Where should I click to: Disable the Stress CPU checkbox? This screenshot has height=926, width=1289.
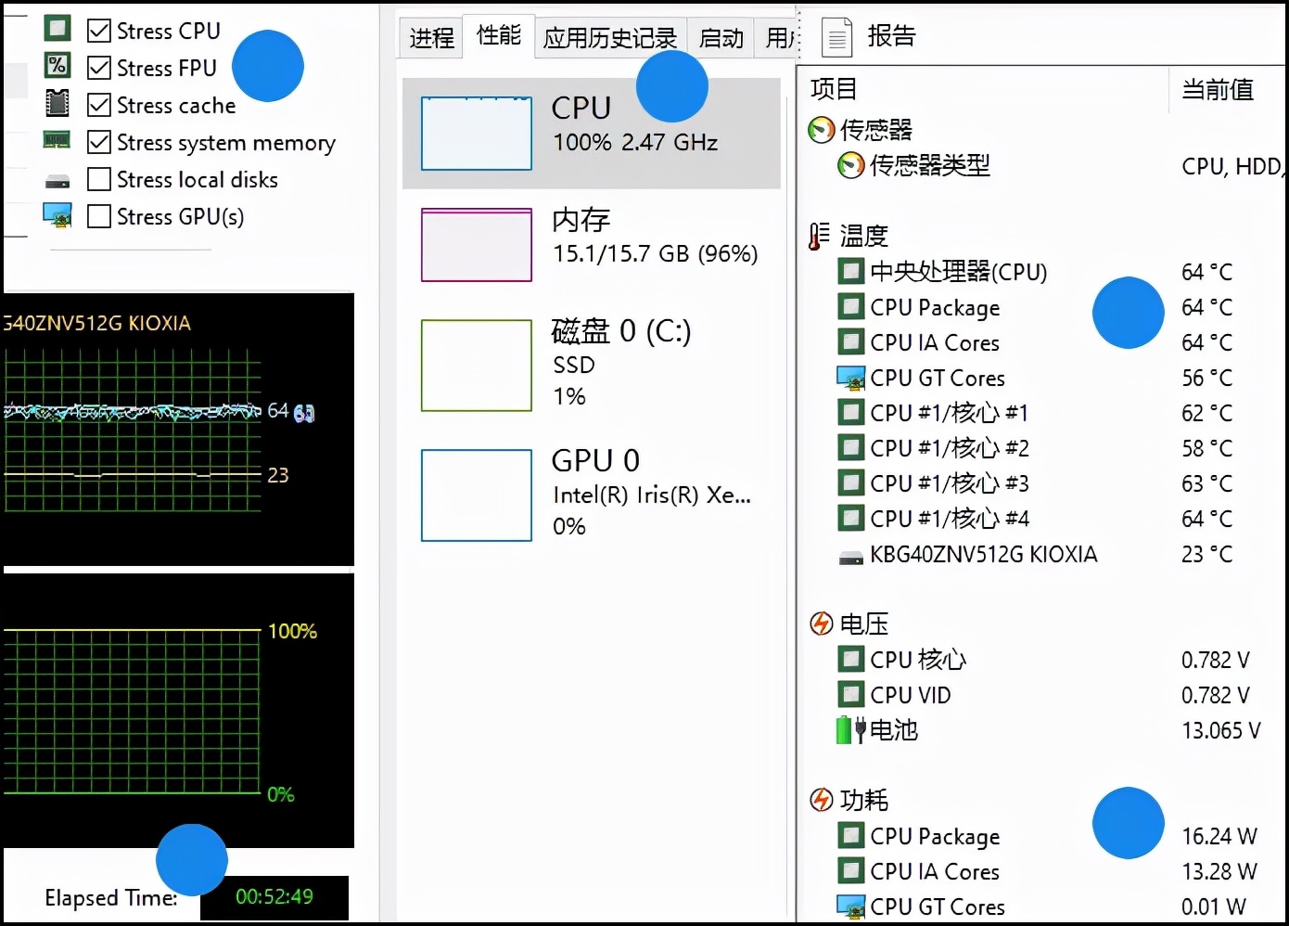point(99,29)
